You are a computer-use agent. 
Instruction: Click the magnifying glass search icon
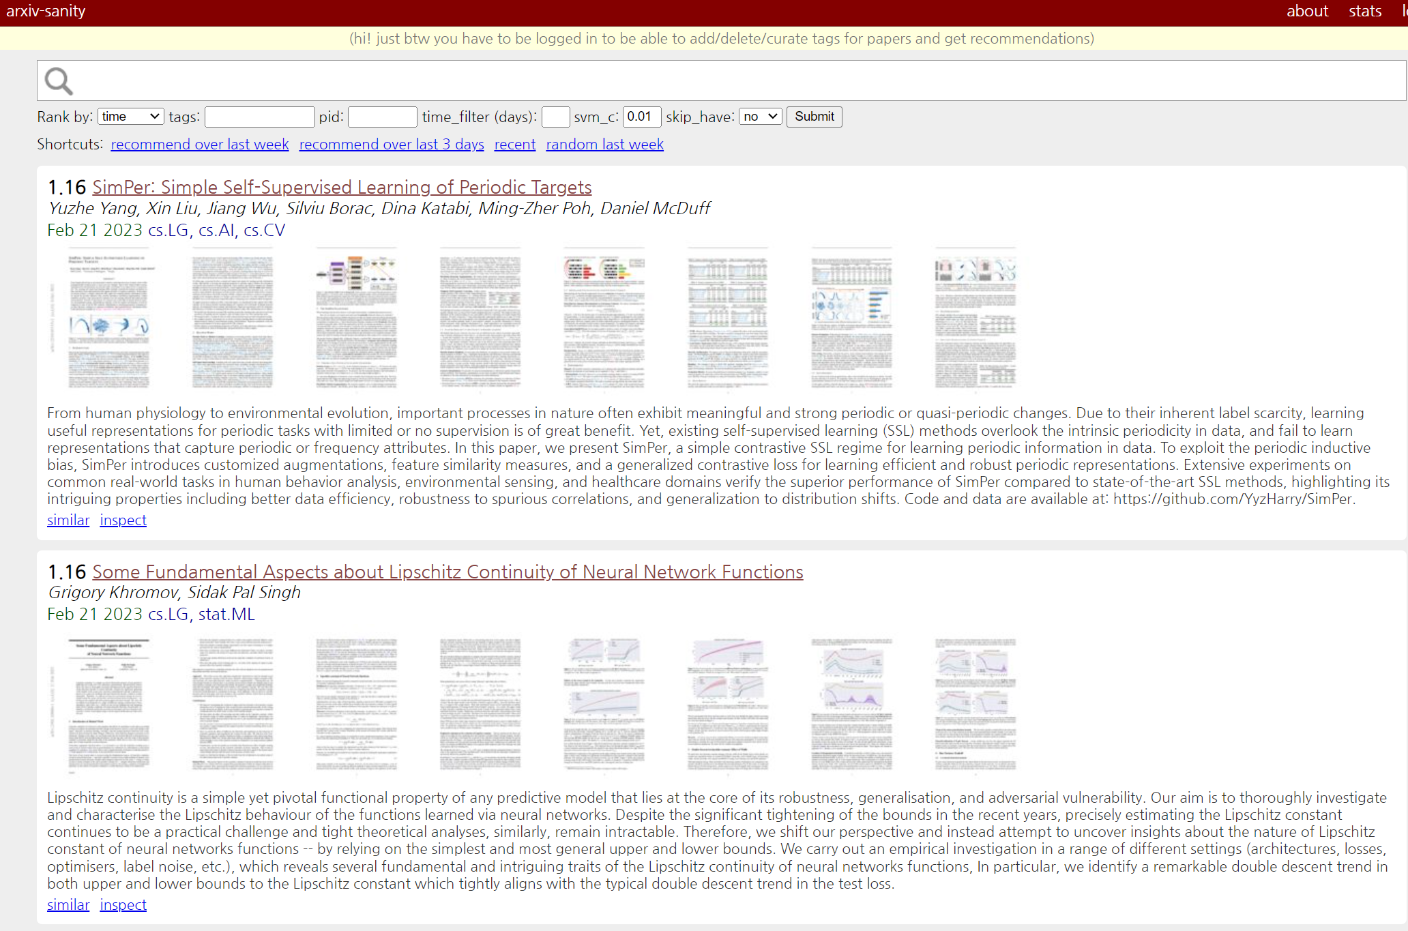coord(59,81)
